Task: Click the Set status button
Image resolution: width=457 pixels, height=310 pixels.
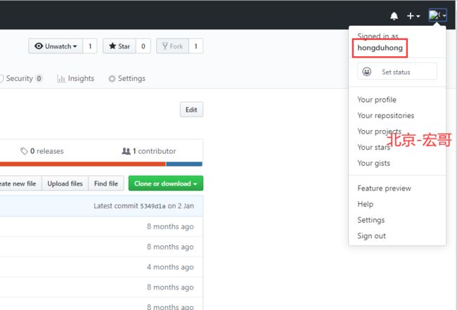Action: tap(397, 72)
